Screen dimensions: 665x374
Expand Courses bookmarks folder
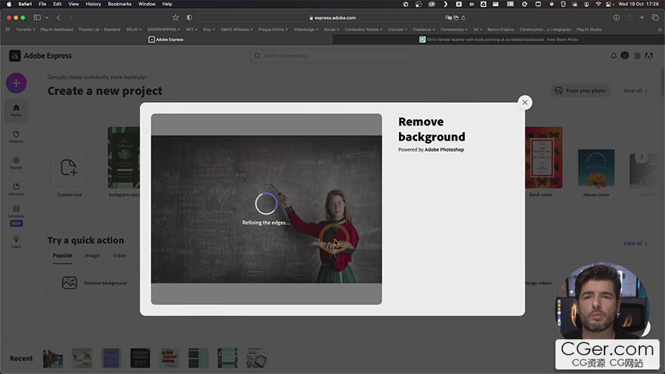(x=397, y=29)
